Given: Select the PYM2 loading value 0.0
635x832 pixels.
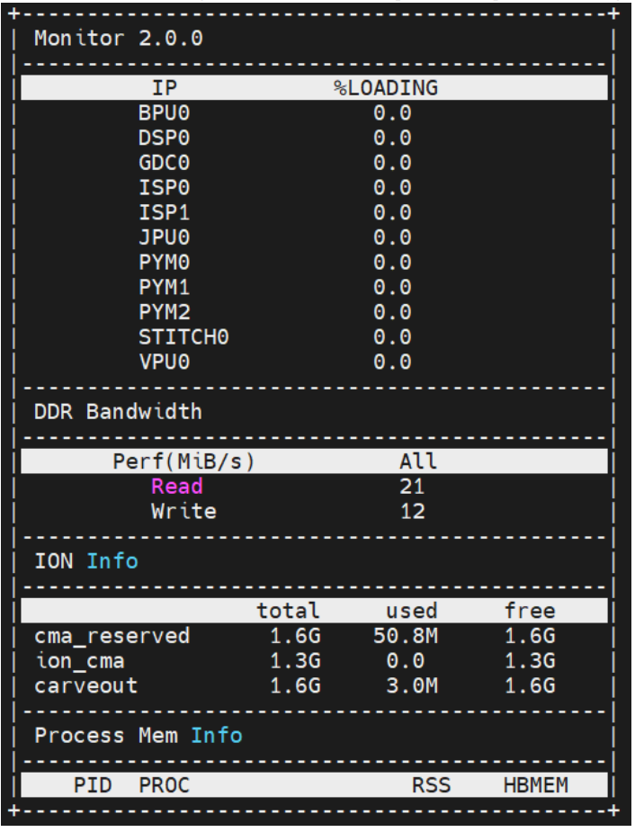Looking at the screenshot, I should pyautogui.click(x=392, y=312).
